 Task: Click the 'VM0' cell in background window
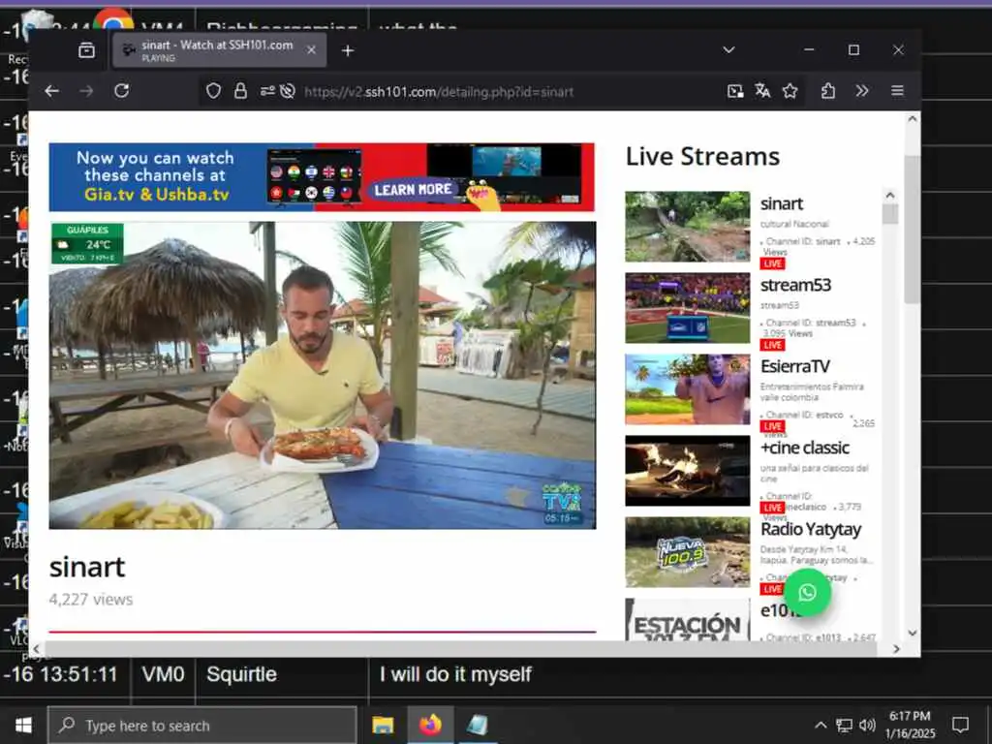pos(163,674)
